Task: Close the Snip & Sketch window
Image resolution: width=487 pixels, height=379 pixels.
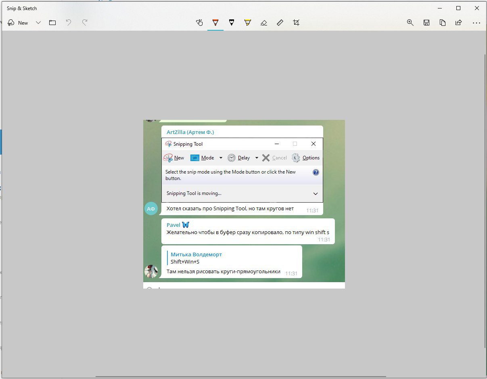Action: (477, 8)
